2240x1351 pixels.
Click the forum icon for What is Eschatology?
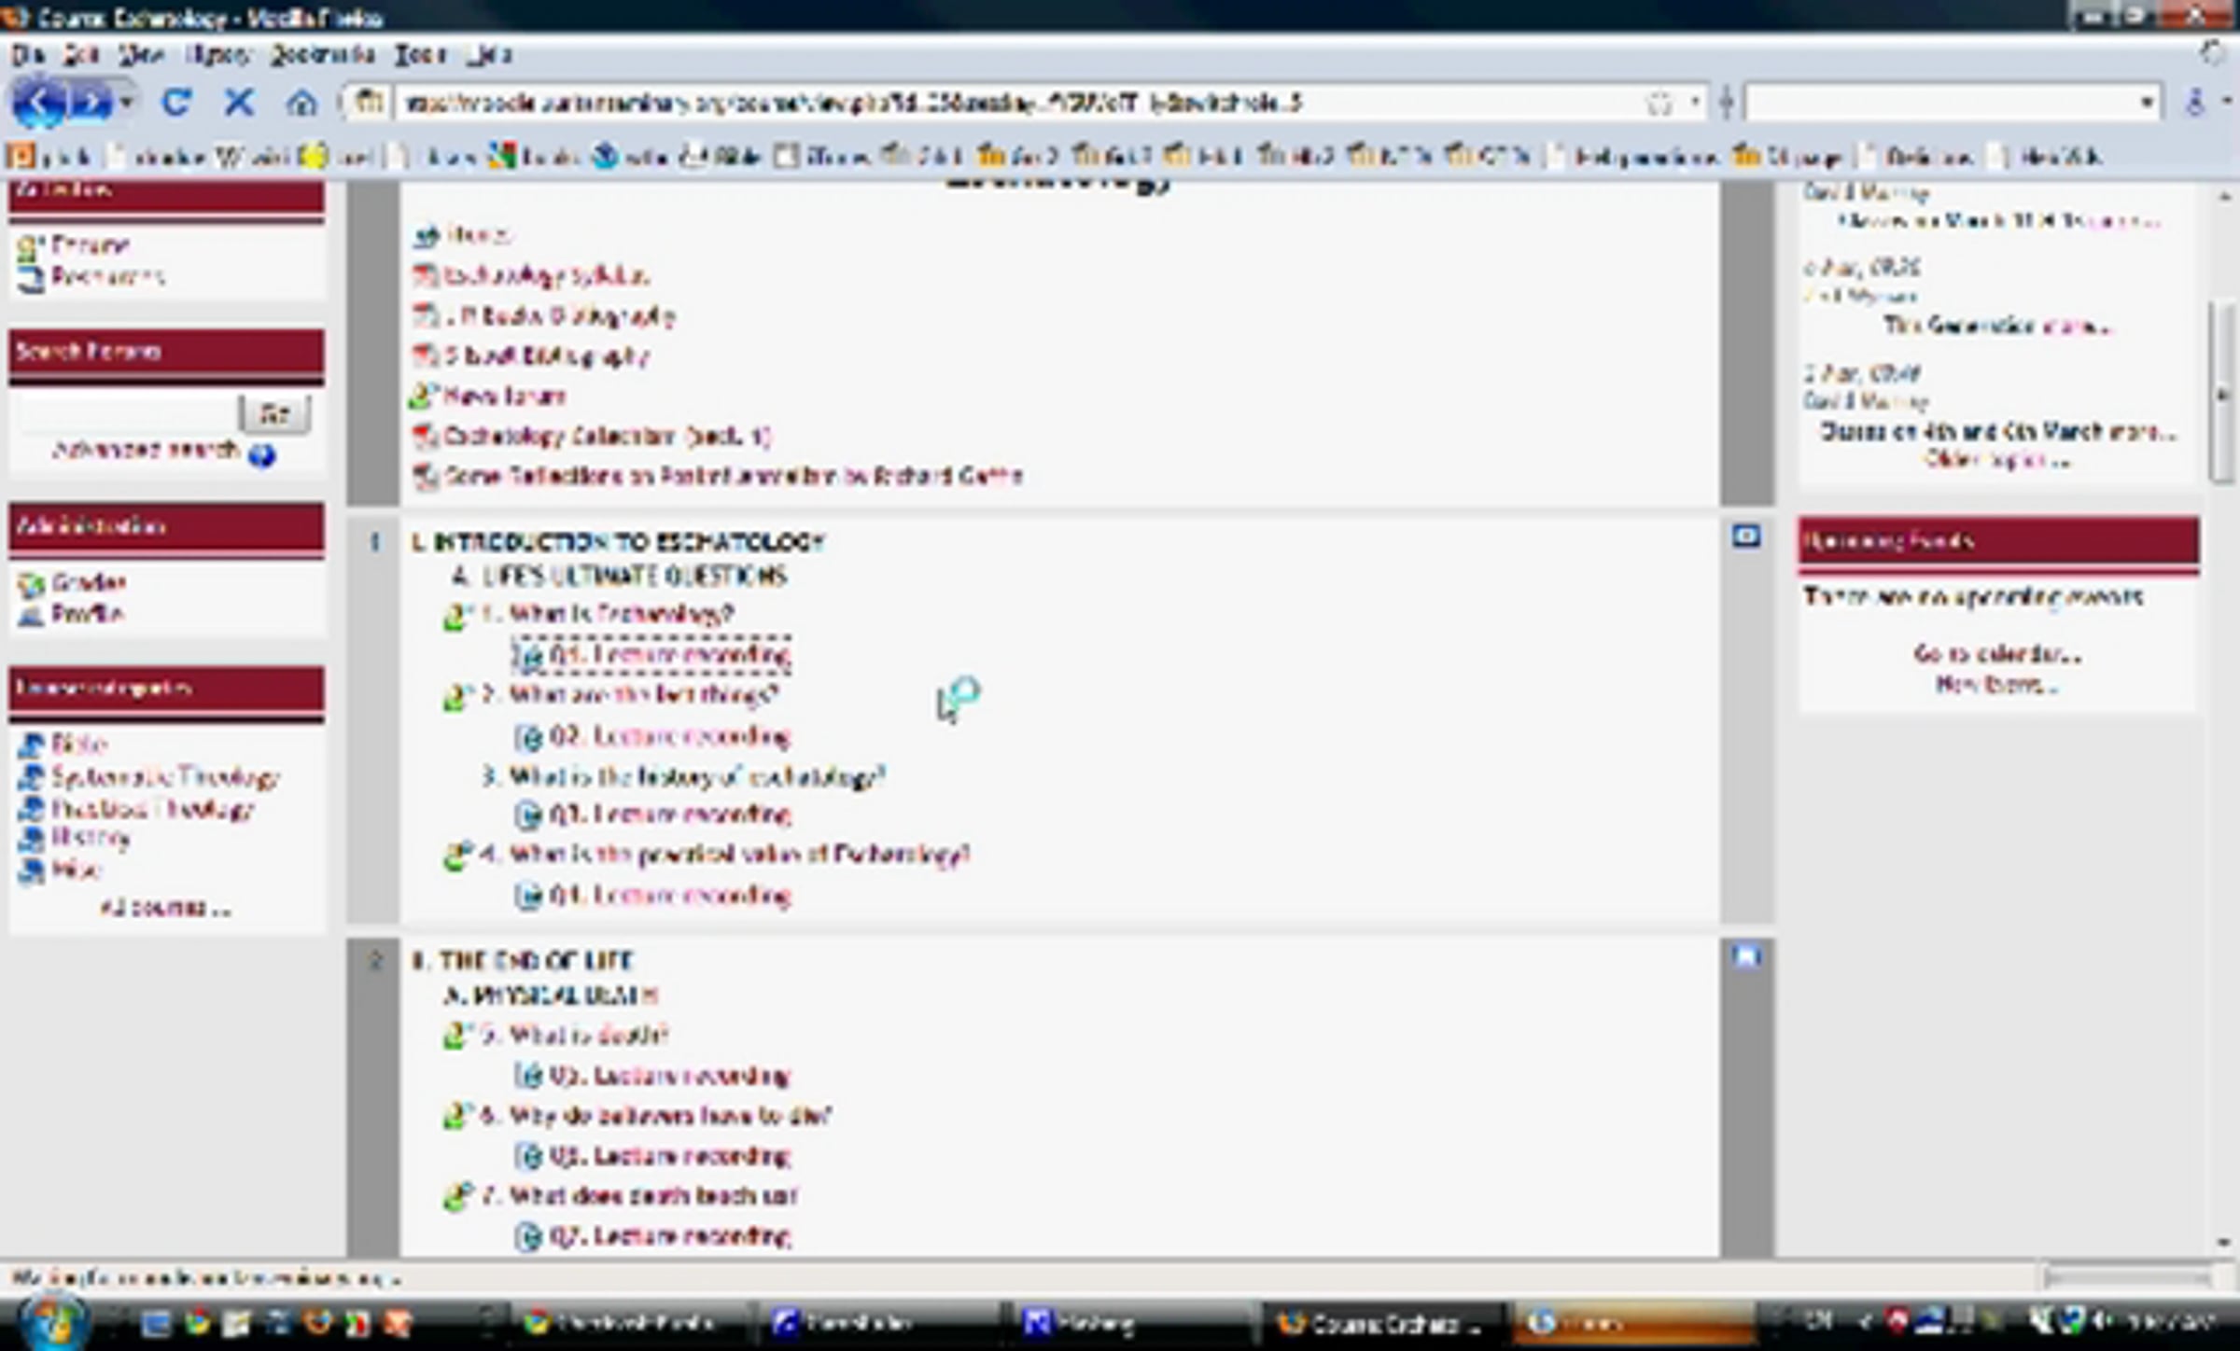pos(455,616)
